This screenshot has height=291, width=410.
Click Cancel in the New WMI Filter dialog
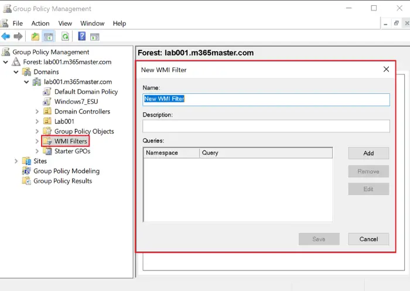[368, 239]
